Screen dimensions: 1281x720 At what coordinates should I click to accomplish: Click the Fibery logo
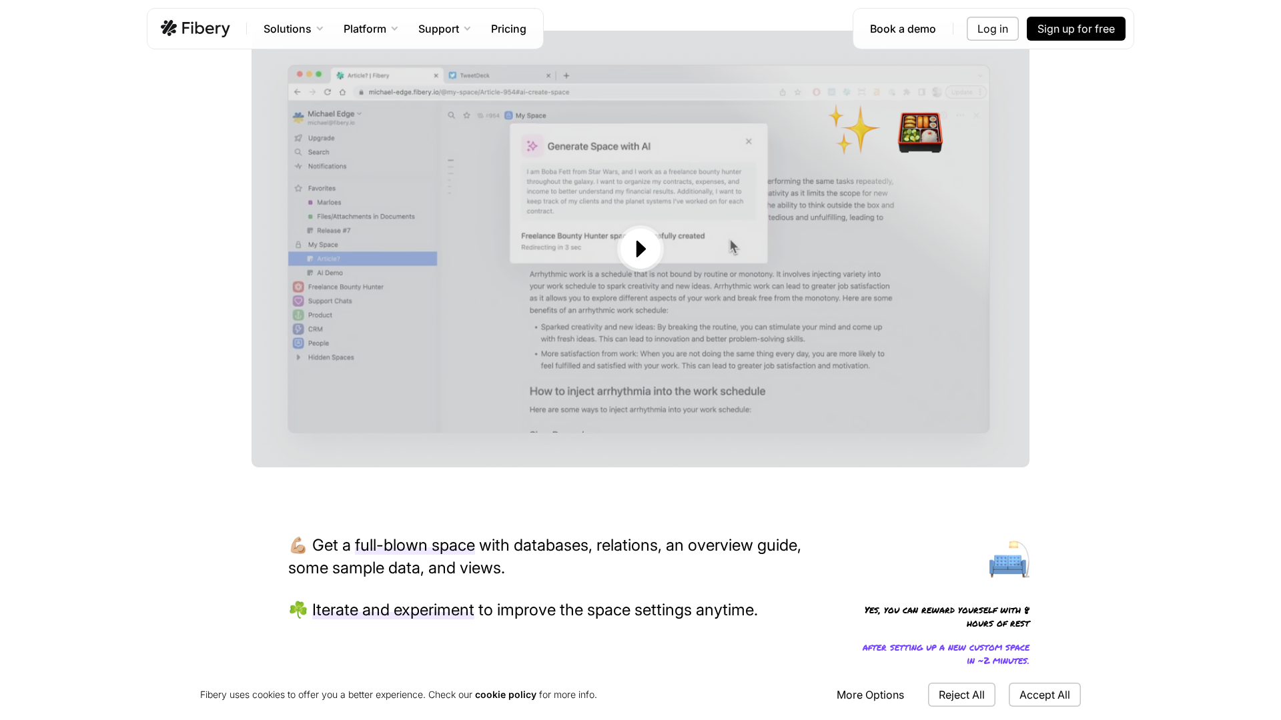tap(195, 29)
